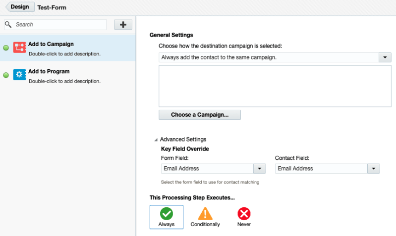Click the magnifying glass search icon
Viewport: 396px width, 236px height.
8,24
